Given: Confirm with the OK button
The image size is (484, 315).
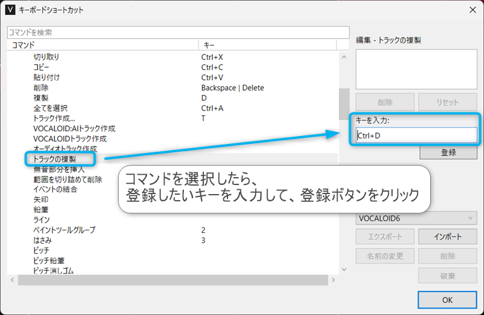Looking at the screenshot, I should pos(447,300).
